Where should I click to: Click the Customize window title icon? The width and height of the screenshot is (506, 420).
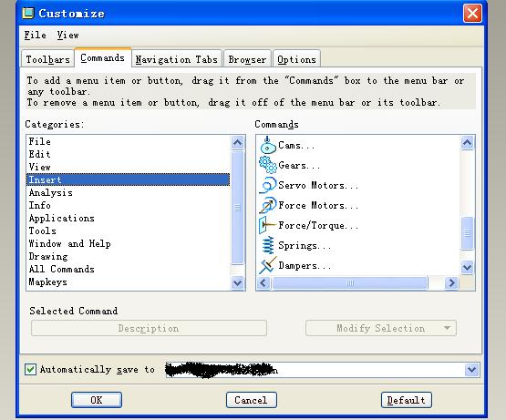click(28, 14)
